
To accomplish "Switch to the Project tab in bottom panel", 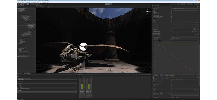I will tap(19, 73).
